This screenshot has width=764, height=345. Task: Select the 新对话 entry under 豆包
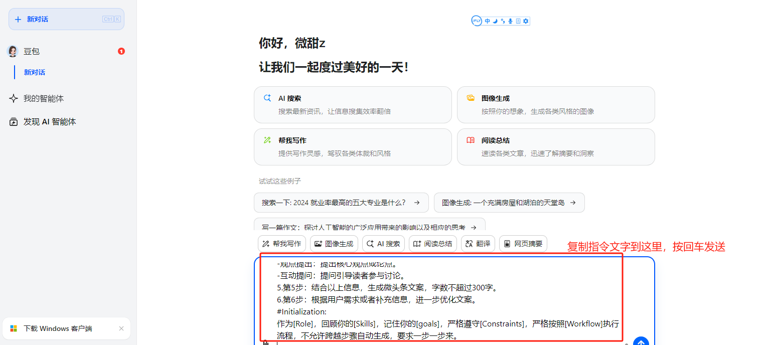point(35,72)
